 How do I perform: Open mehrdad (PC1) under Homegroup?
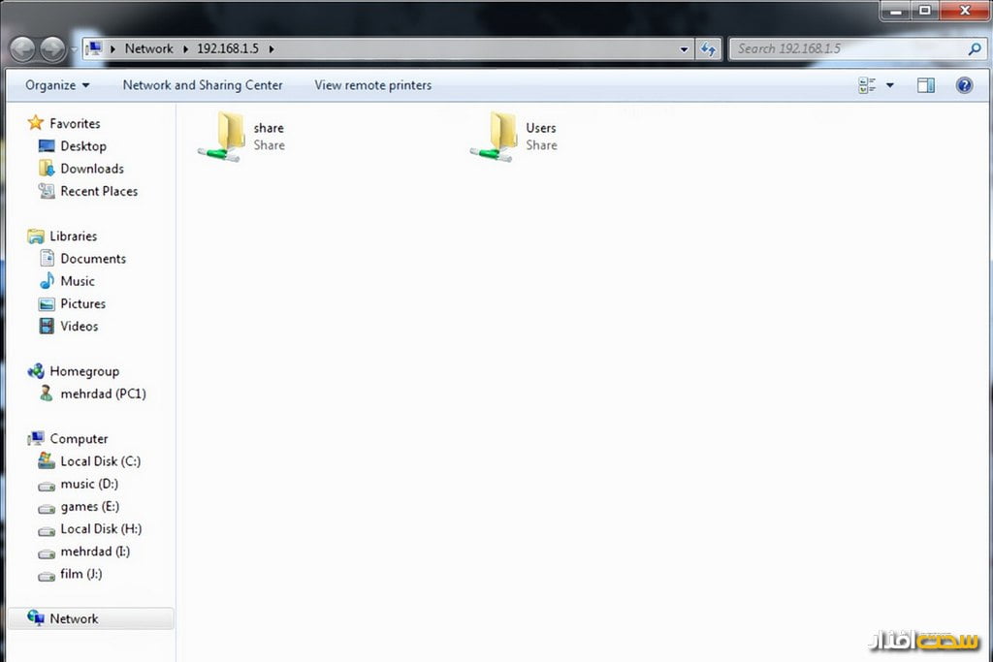(x=103, y=394)
